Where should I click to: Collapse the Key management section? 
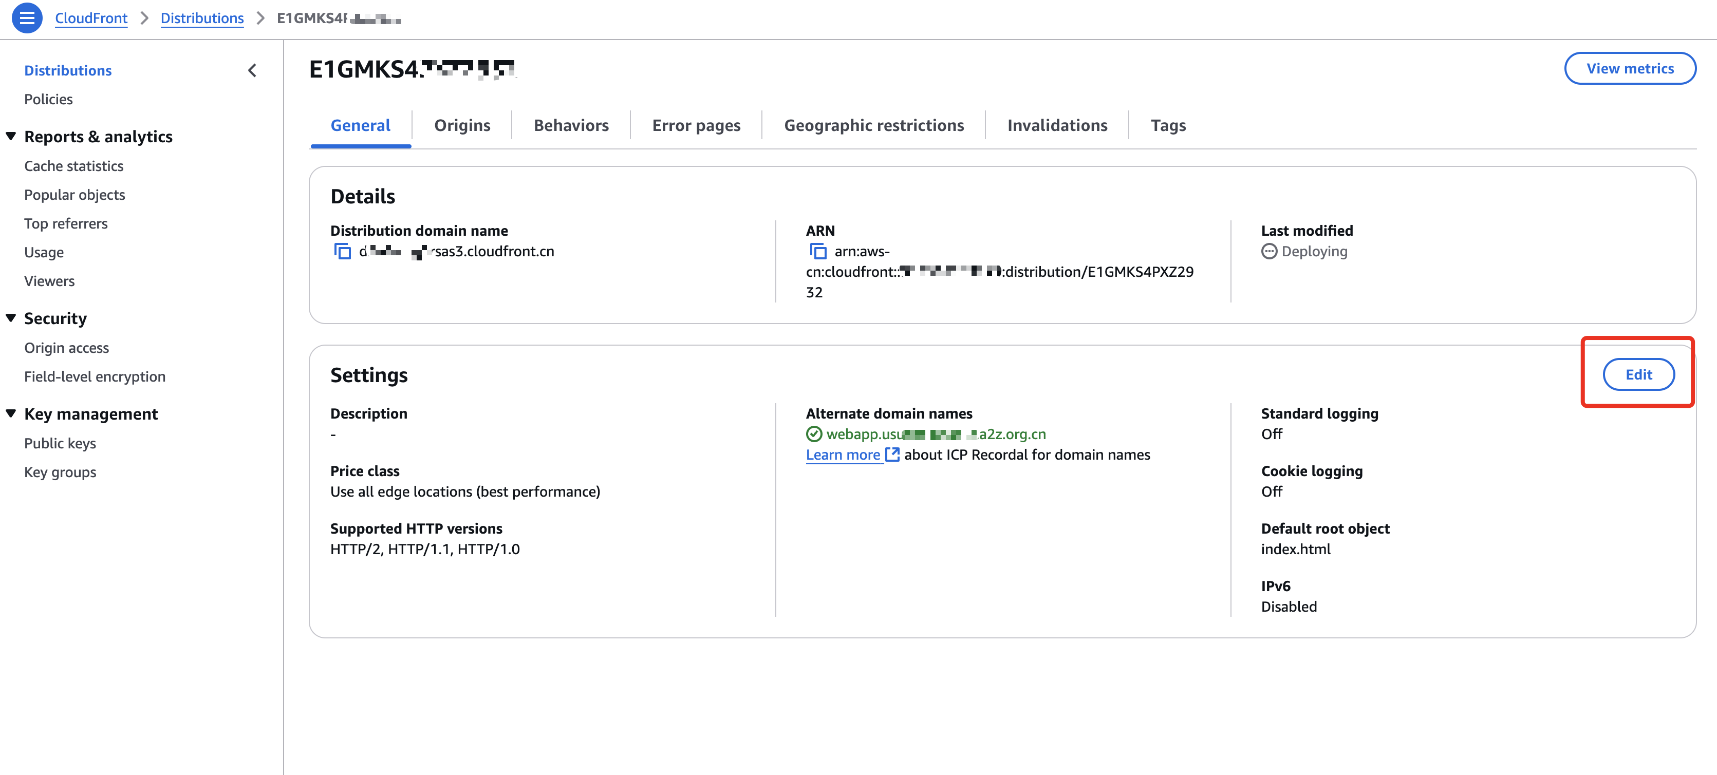pyautogui.click(x=11, y=413)
